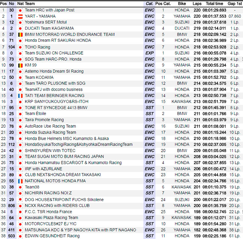243x239 pixels.
Task: Click the Pos column header
Action: (3, 4)
